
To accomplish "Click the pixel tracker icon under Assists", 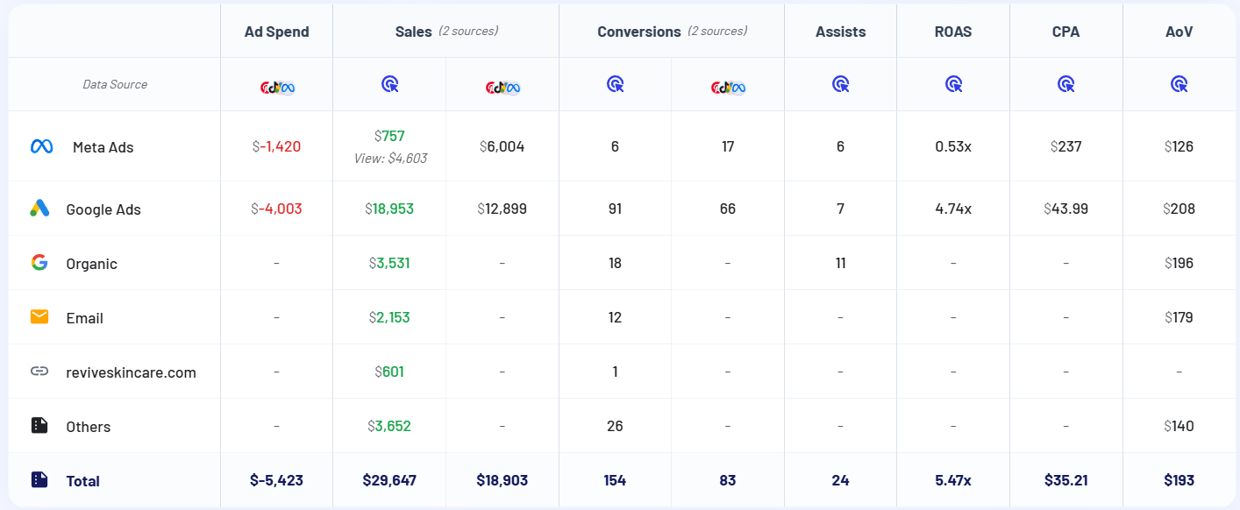I will 840,84.
